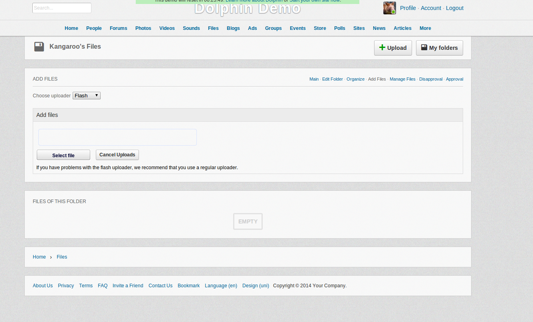Select the Events menu item
This screenshot has height=322, width=533.
pyautogui.click(x=298, y=28)
